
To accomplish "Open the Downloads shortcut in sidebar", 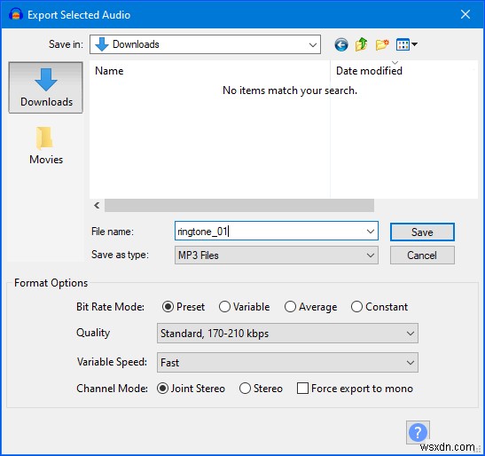I will point(46,88).
